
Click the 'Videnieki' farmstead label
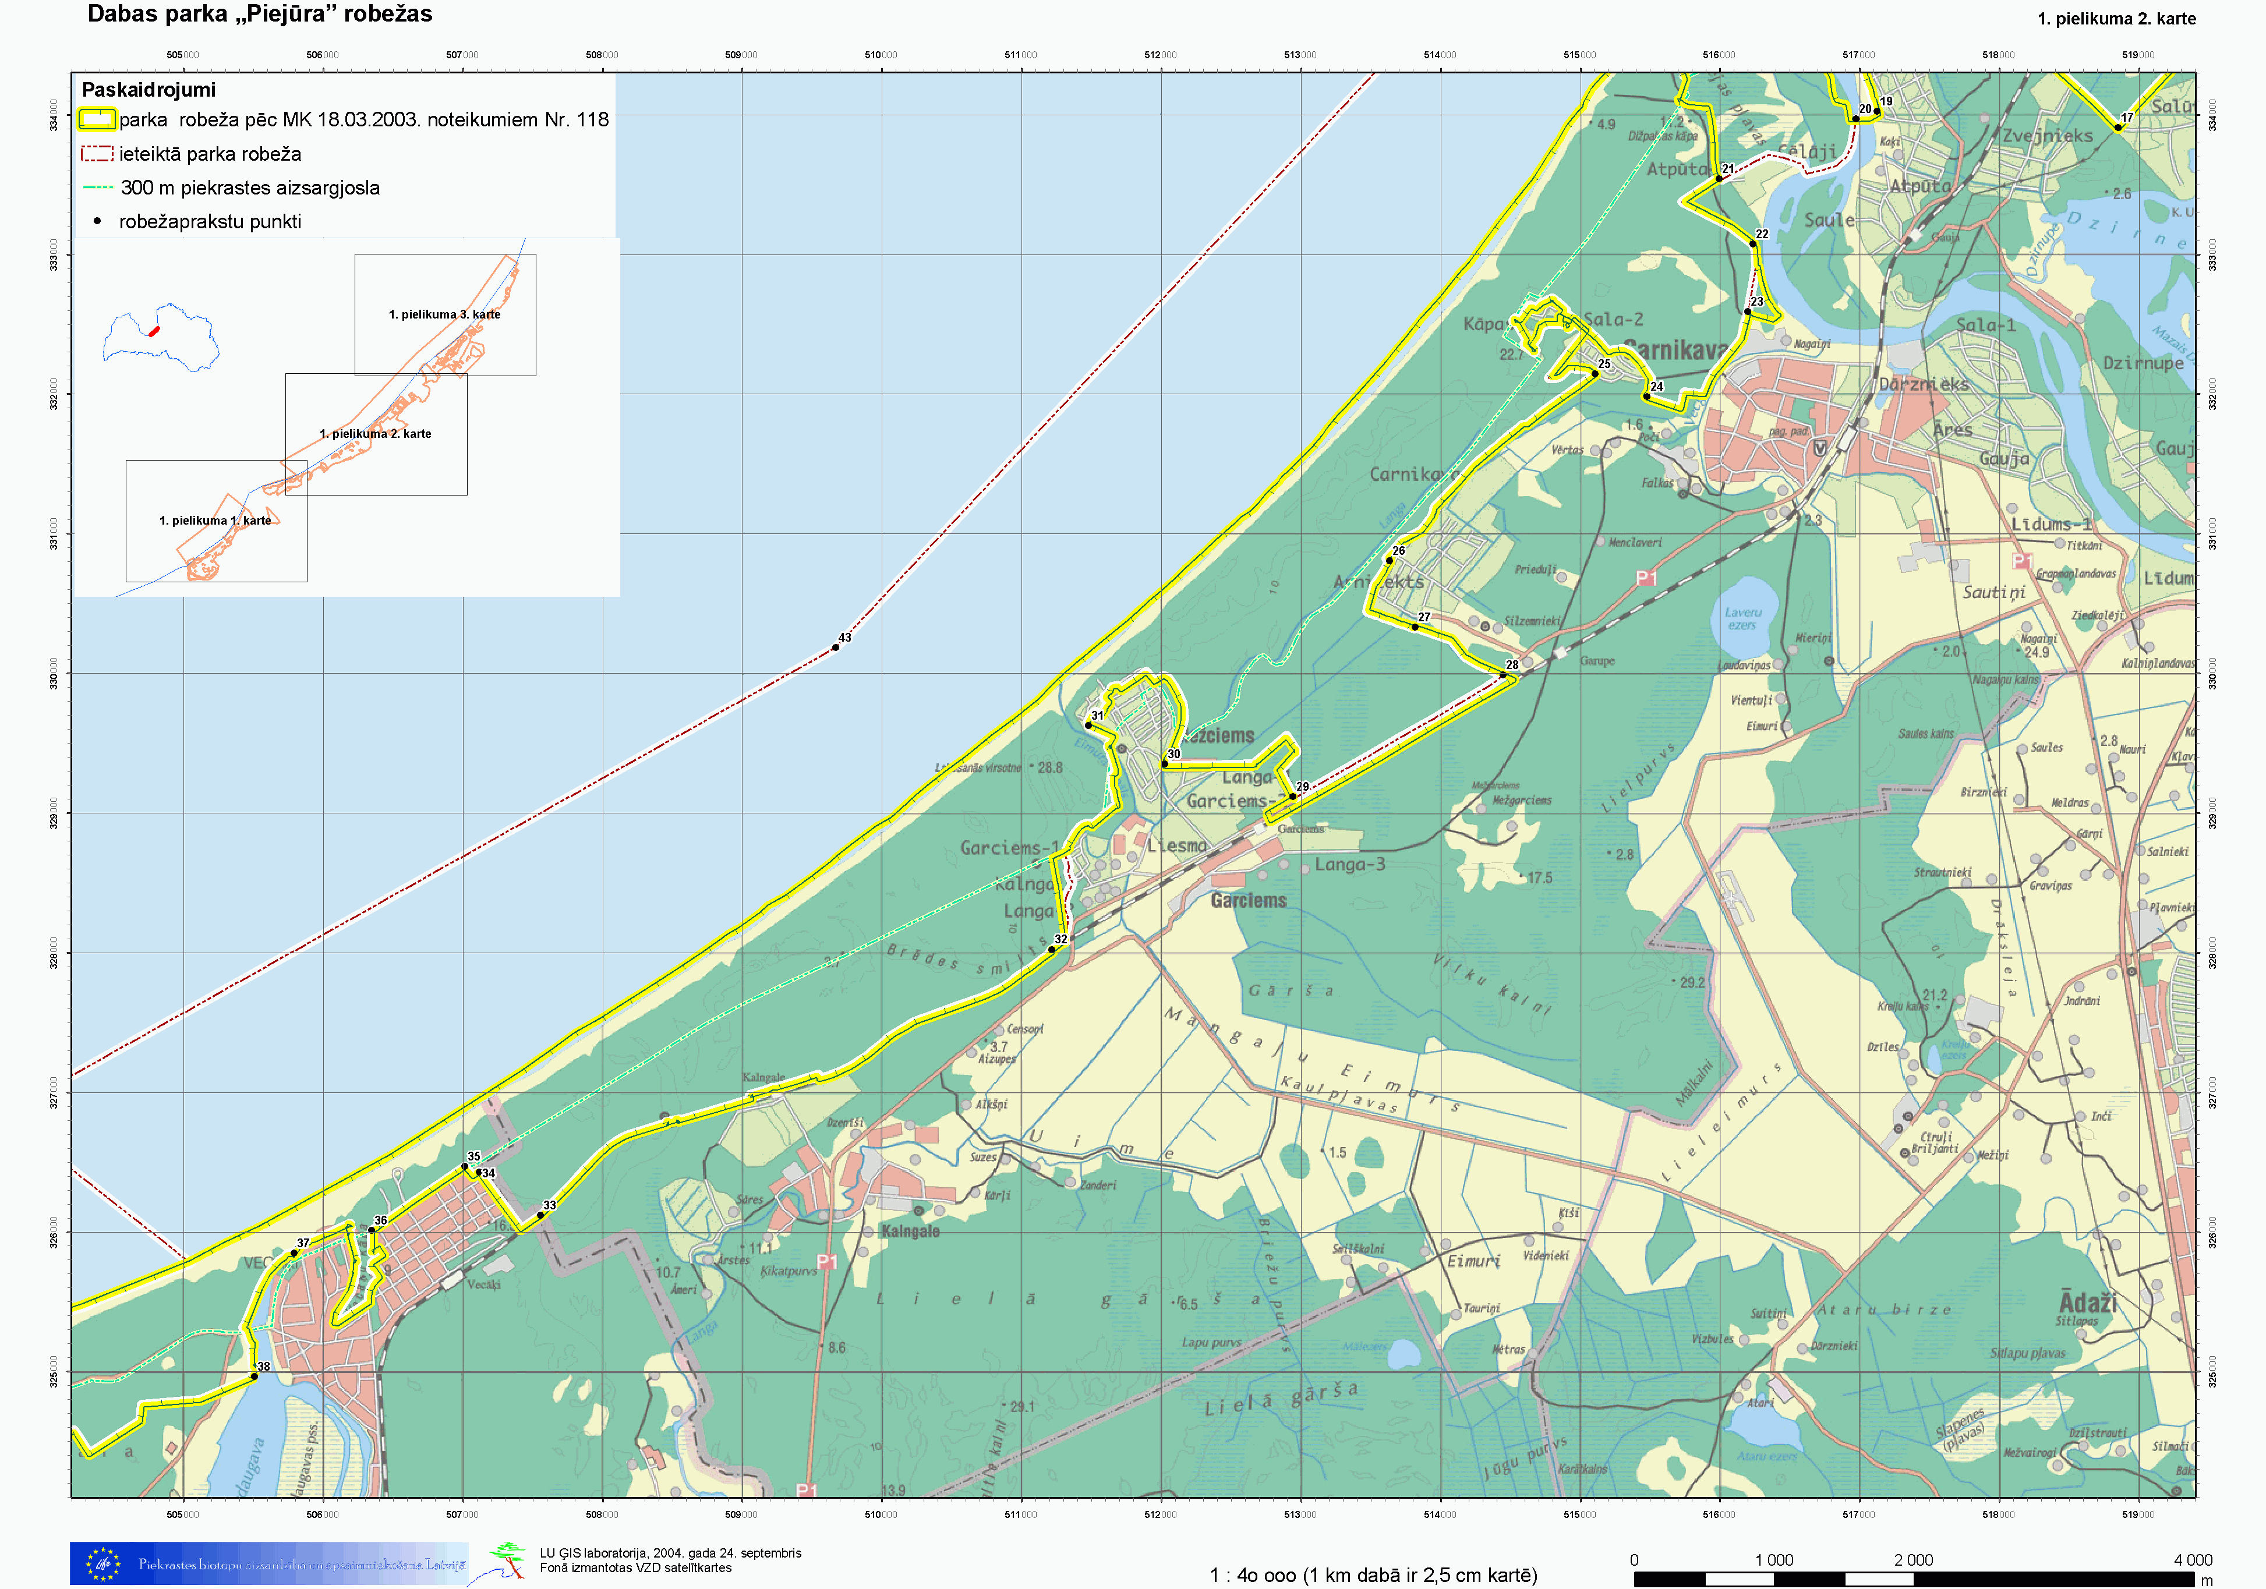point(1546,1255)
